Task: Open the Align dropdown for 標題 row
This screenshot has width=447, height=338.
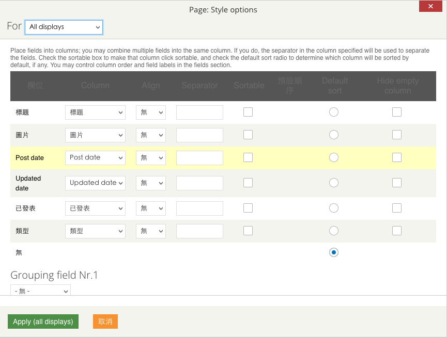Action: 151,112
